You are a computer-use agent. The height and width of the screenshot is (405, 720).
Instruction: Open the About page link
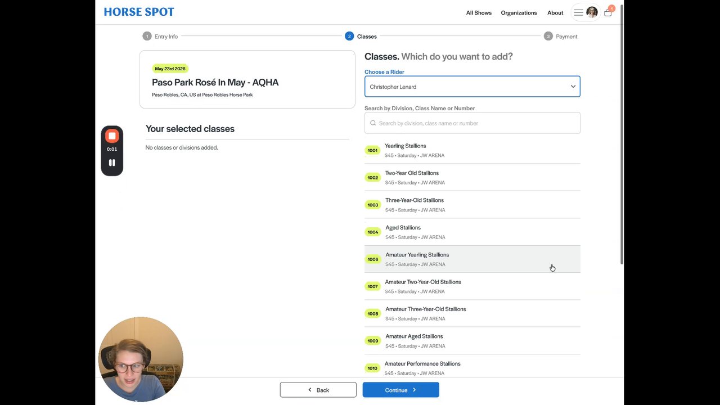(555, 12)
